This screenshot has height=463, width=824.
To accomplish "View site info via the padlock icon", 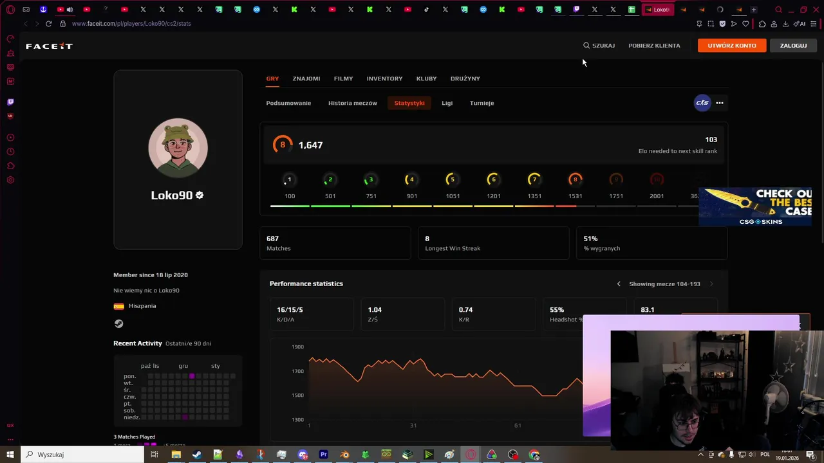I will pos(62,24).
